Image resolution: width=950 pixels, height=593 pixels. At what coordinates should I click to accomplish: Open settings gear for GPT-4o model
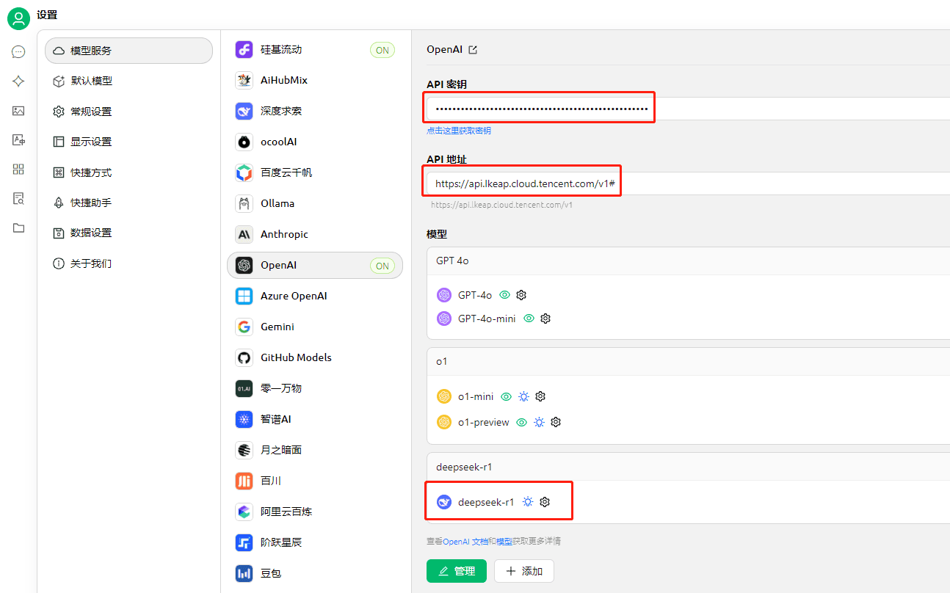(521, 295)
